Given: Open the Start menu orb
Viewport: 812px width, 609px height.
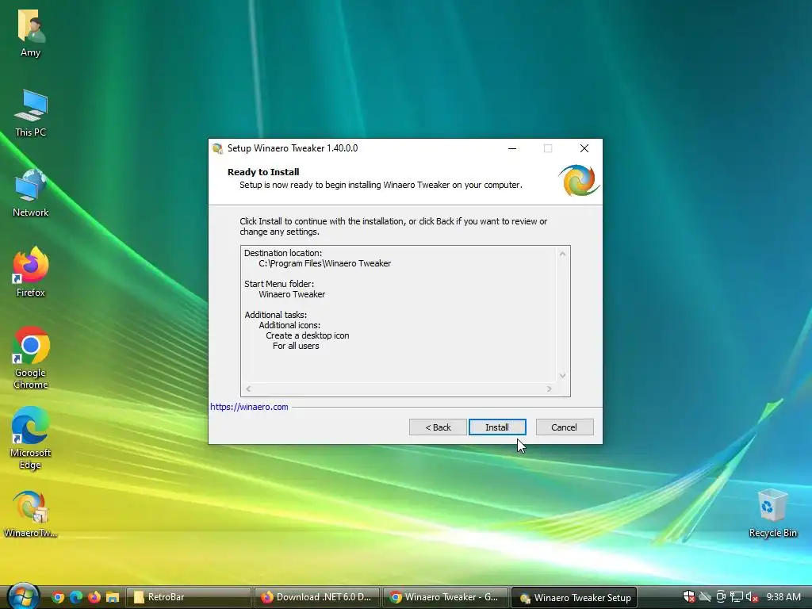Looking at the screenshot, I should click(23, 596).
